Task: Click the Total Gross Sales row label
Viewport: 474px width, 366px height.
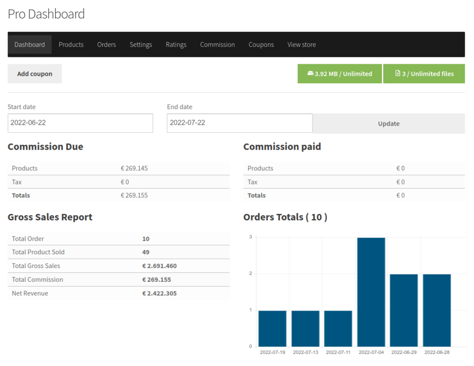Action: [36, 266]
